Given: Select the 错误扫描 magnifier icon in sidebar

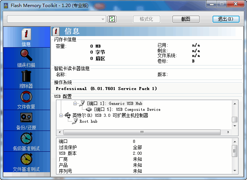Looking at the screenshot, I should pos(26,55).
